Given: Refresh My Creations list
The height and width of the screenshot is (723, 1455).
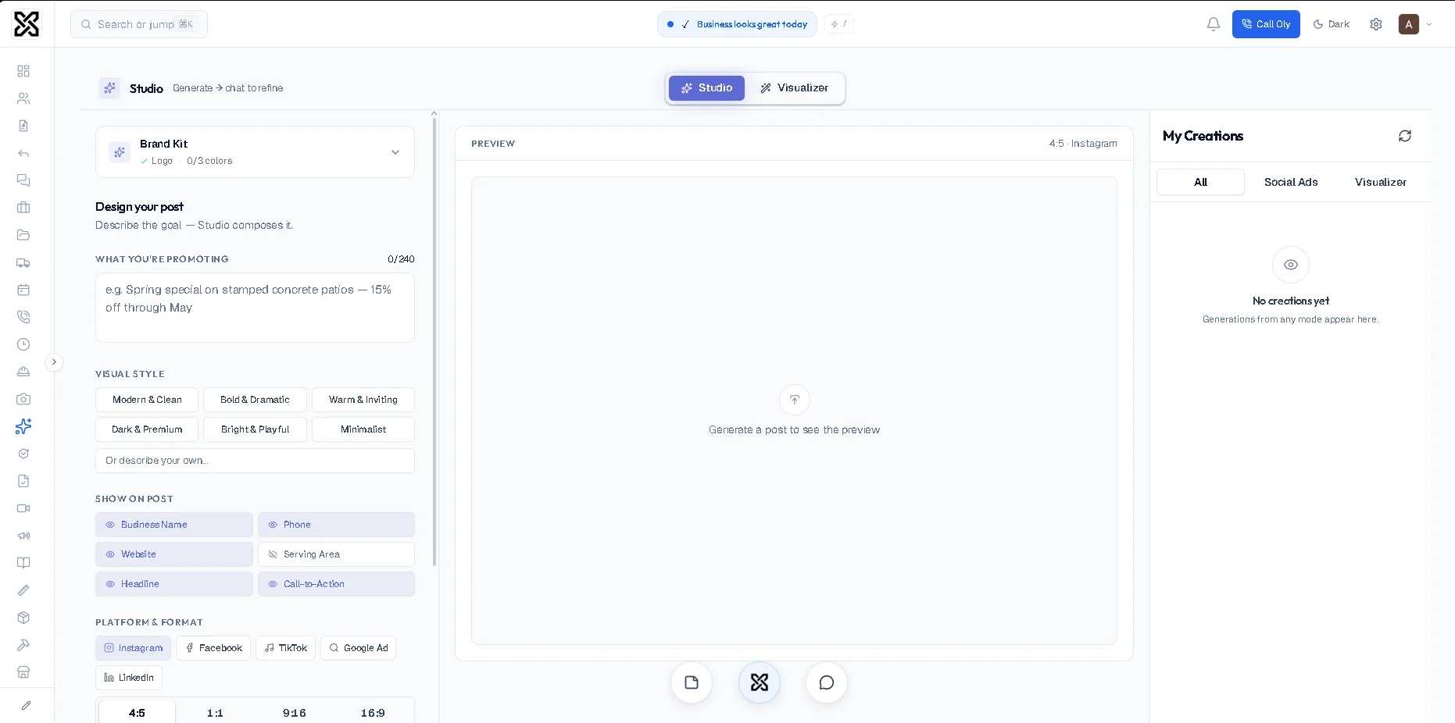Looking at the screenshot, I should click(1405, 136).
